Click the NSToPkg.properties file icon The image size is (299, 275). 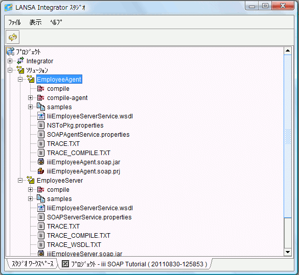pos(41,125)
